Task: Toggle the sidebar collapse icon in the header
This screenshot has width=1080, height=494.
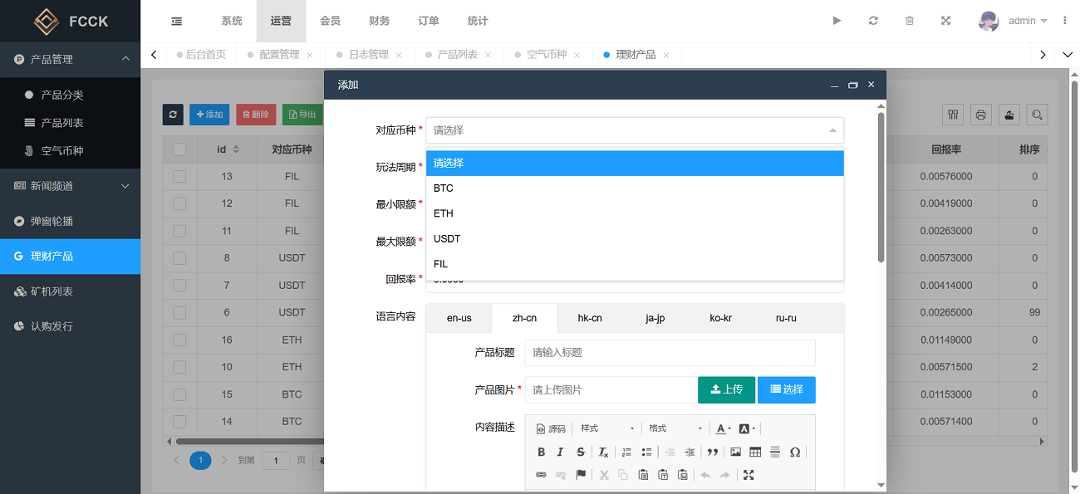Action: pos(176,21)
